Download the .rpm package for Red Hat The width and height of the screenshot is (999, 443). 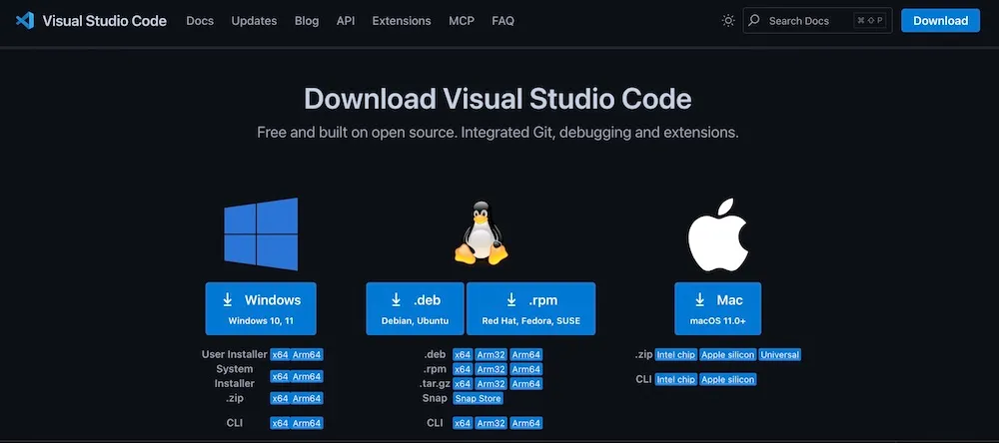pos(530,307)
